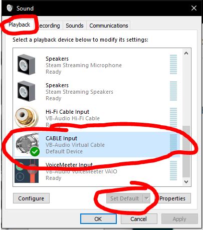The height and width of the screenshot is (230, 203).
Task: Select the Steam Streaming Speakers device icon
Action: (27, 91)
